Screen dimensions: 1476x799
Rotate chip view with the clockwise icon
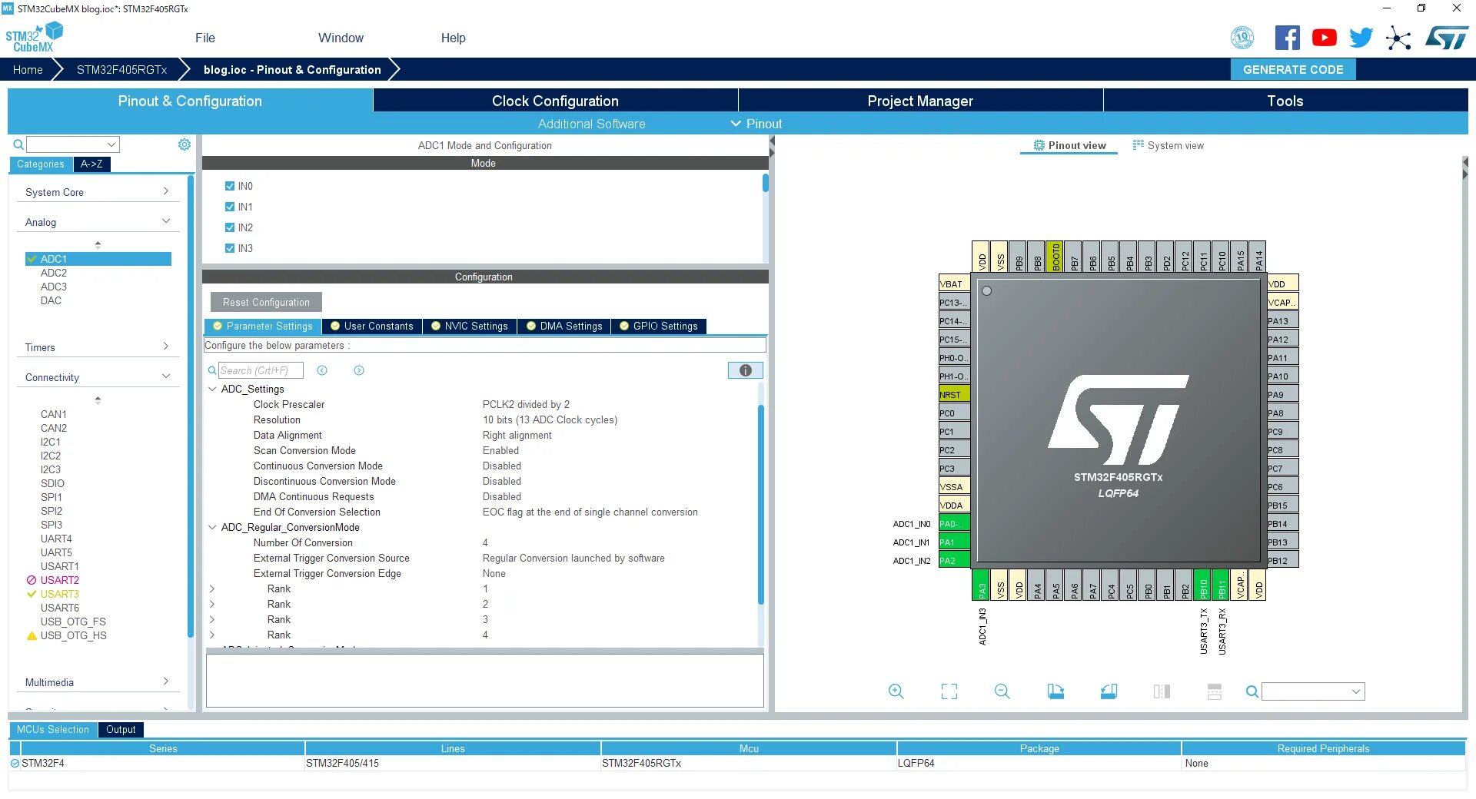(1055, 691)
